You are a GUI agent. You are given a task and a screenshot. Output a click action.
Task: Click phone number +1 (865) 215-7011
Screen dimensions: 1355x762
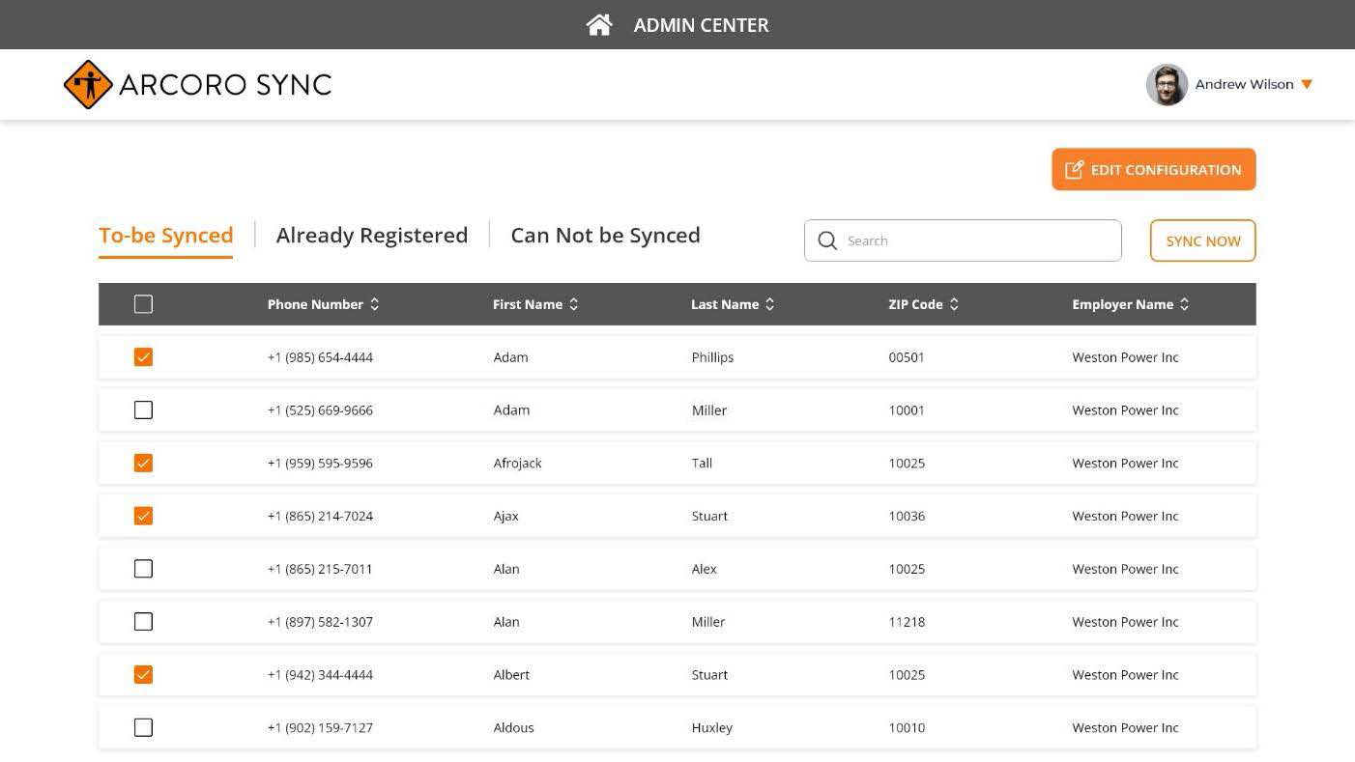click(x=320, y=569)
